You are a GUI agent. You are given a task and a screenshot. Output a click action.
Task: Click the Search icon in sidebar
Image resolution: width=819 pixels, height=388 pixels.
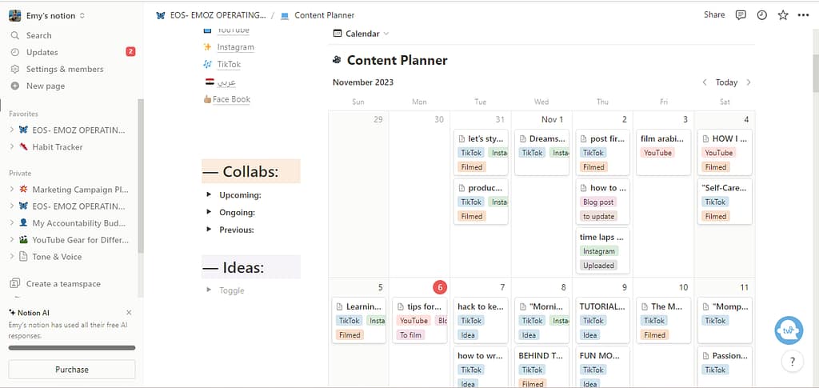point(15,35)
